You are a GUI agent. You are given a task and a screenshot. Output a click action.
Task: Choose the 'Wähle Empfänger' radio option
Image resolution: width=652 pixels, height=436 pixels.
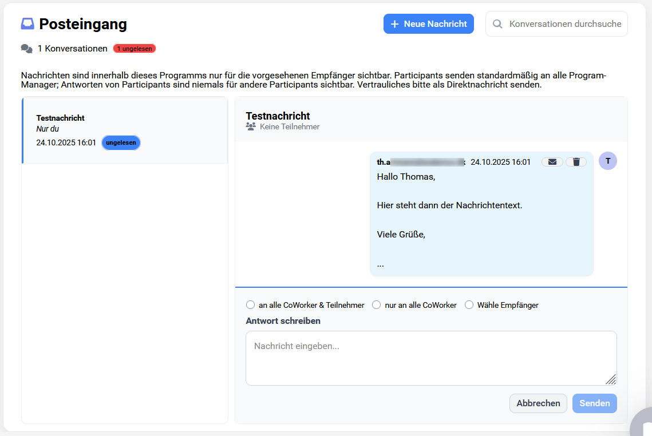click(x=469, y=305)
